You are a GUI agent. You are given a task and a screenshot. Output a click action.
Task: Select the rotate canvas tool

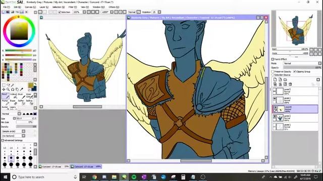click(13, 89)
